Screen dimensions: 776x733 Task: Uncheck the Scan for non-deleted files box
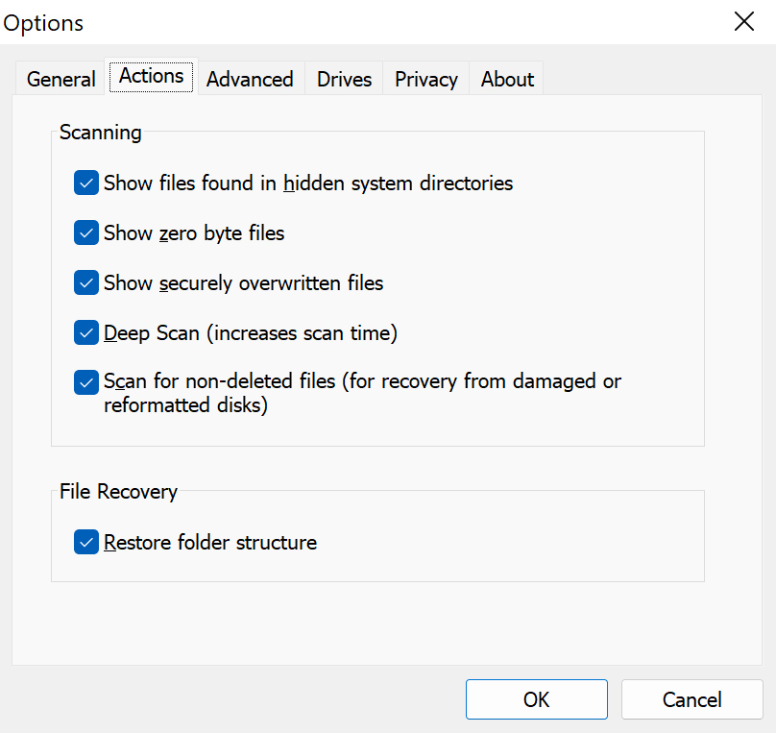tap(86, 382)
